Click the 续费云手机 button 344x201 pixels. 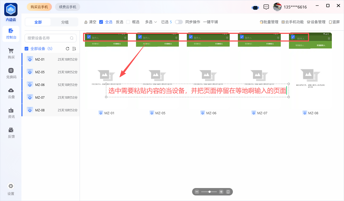coord(67,7)
